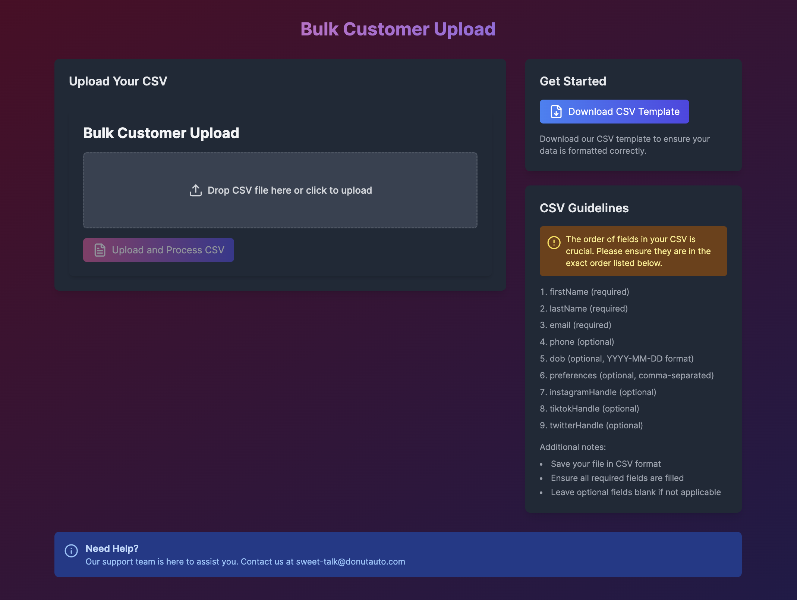The image size is (797, 600).
Task: Click the warning exclamation icon in guidelines alert
Action: [554, 243]
